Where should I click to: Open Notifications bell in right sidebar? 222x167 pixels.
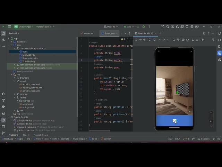point(220,33)
